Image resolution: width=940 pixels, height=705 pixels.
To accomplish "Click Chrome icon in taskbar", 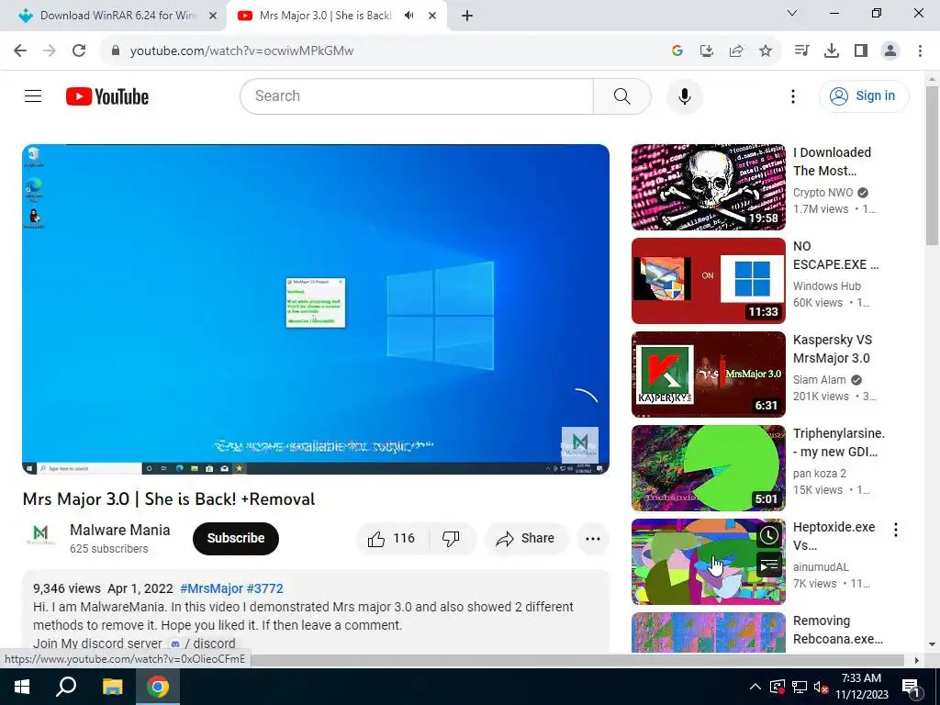I will (x=158, y=687).
